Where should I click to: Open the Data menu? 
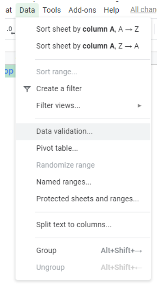(x=27, y=10)
